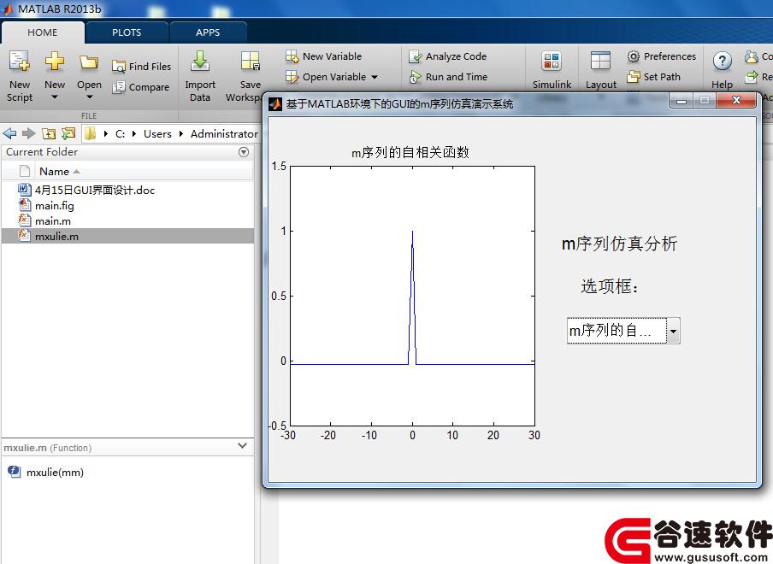Expand the Users path arrow in address bar
773x564 pixels.
[x=181, y=134]
